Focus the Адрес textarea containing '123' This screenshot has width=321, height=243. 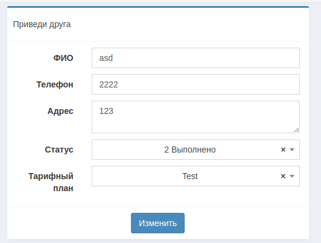(195, 117)
